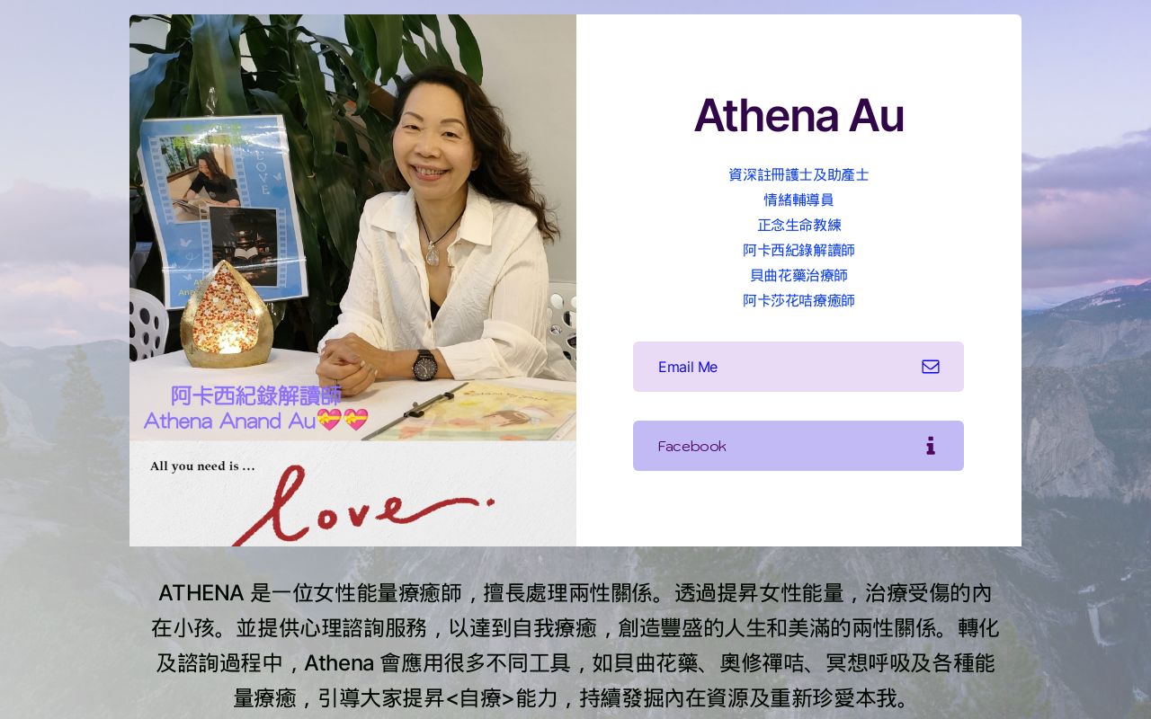
Task: Click the Athena Anand Au photo caption
Action: 229,420
